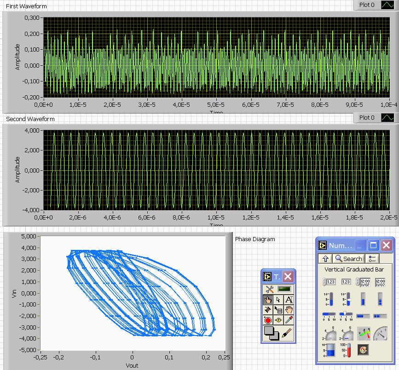Pick the Horizontal Progress Bar item
Screen dimensions: 399x370
[x=363, y=316]
